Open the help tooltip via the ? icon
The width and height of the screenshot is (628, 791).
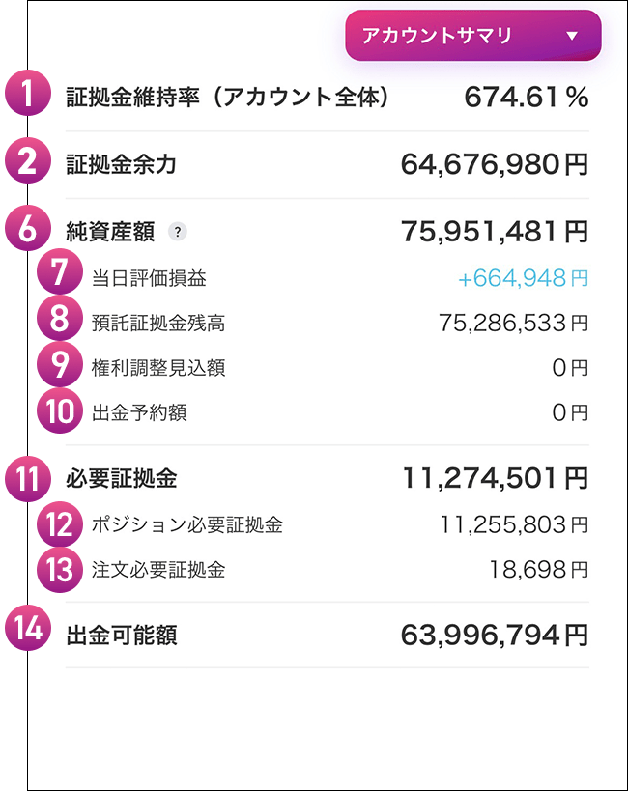point(177,231)
